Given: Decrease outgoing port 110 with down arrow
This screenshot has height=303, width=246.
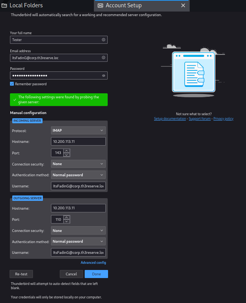Looking at the screenshot, I should 67,222.
